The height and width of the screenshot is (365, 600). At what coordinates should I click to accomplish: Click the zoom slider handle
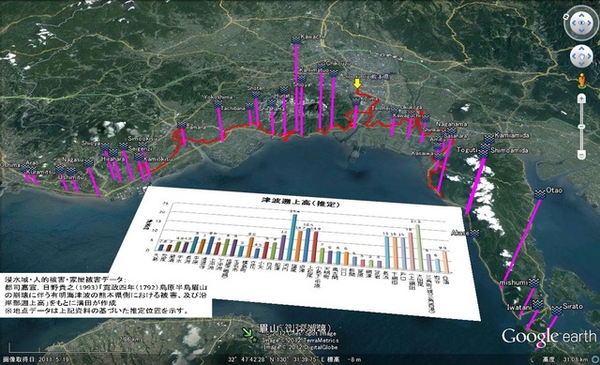pyautogui.click(x=581, y=127)
